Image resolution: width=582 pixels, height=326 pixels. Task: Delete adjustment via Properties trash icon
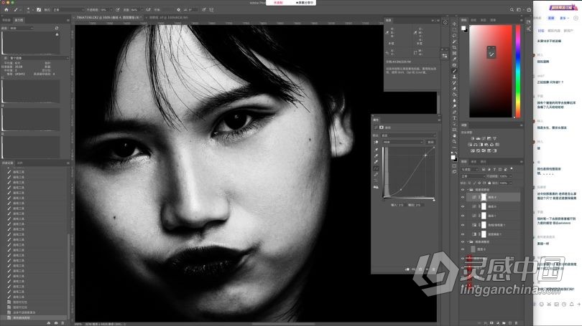(x=433, y=269)
